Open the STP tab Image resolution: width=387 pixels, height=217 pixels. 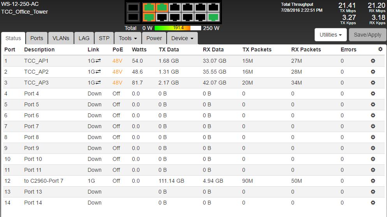click(104, 38)
